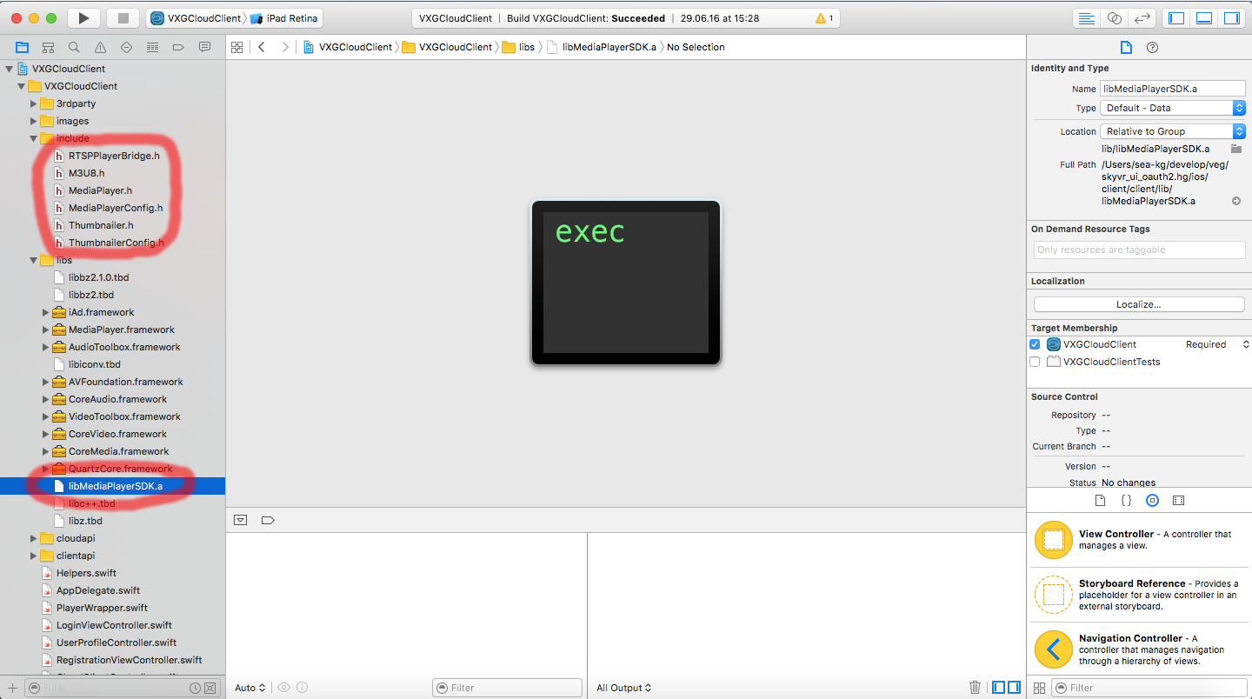Open the Find navigator
1252x699 pixels.
74,47
